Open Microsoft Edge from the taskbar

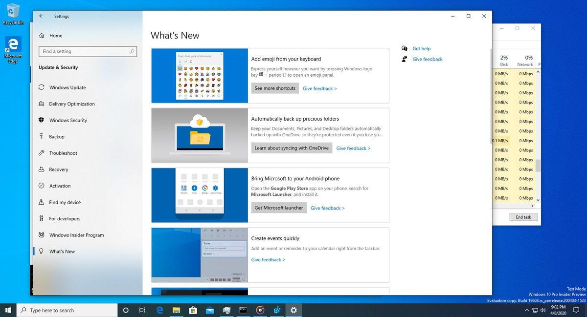click(x=159, y=310)
